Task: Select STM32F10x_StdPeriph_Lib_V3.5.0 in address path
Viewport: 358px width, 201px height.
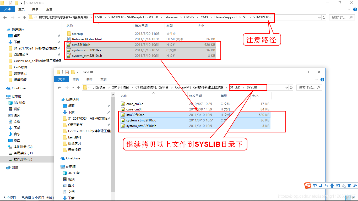Action: 133,17
